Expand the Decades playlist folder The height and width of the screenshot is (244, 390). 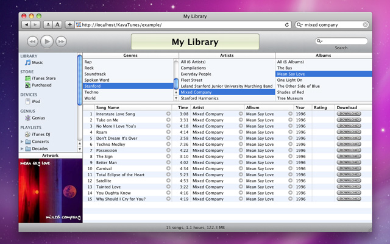(x=22, y=149)
